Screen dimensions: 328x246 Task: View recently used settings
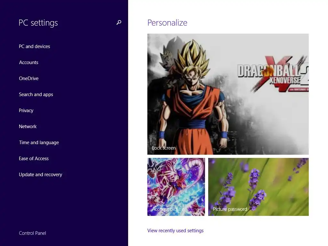(x=175, y=231)
